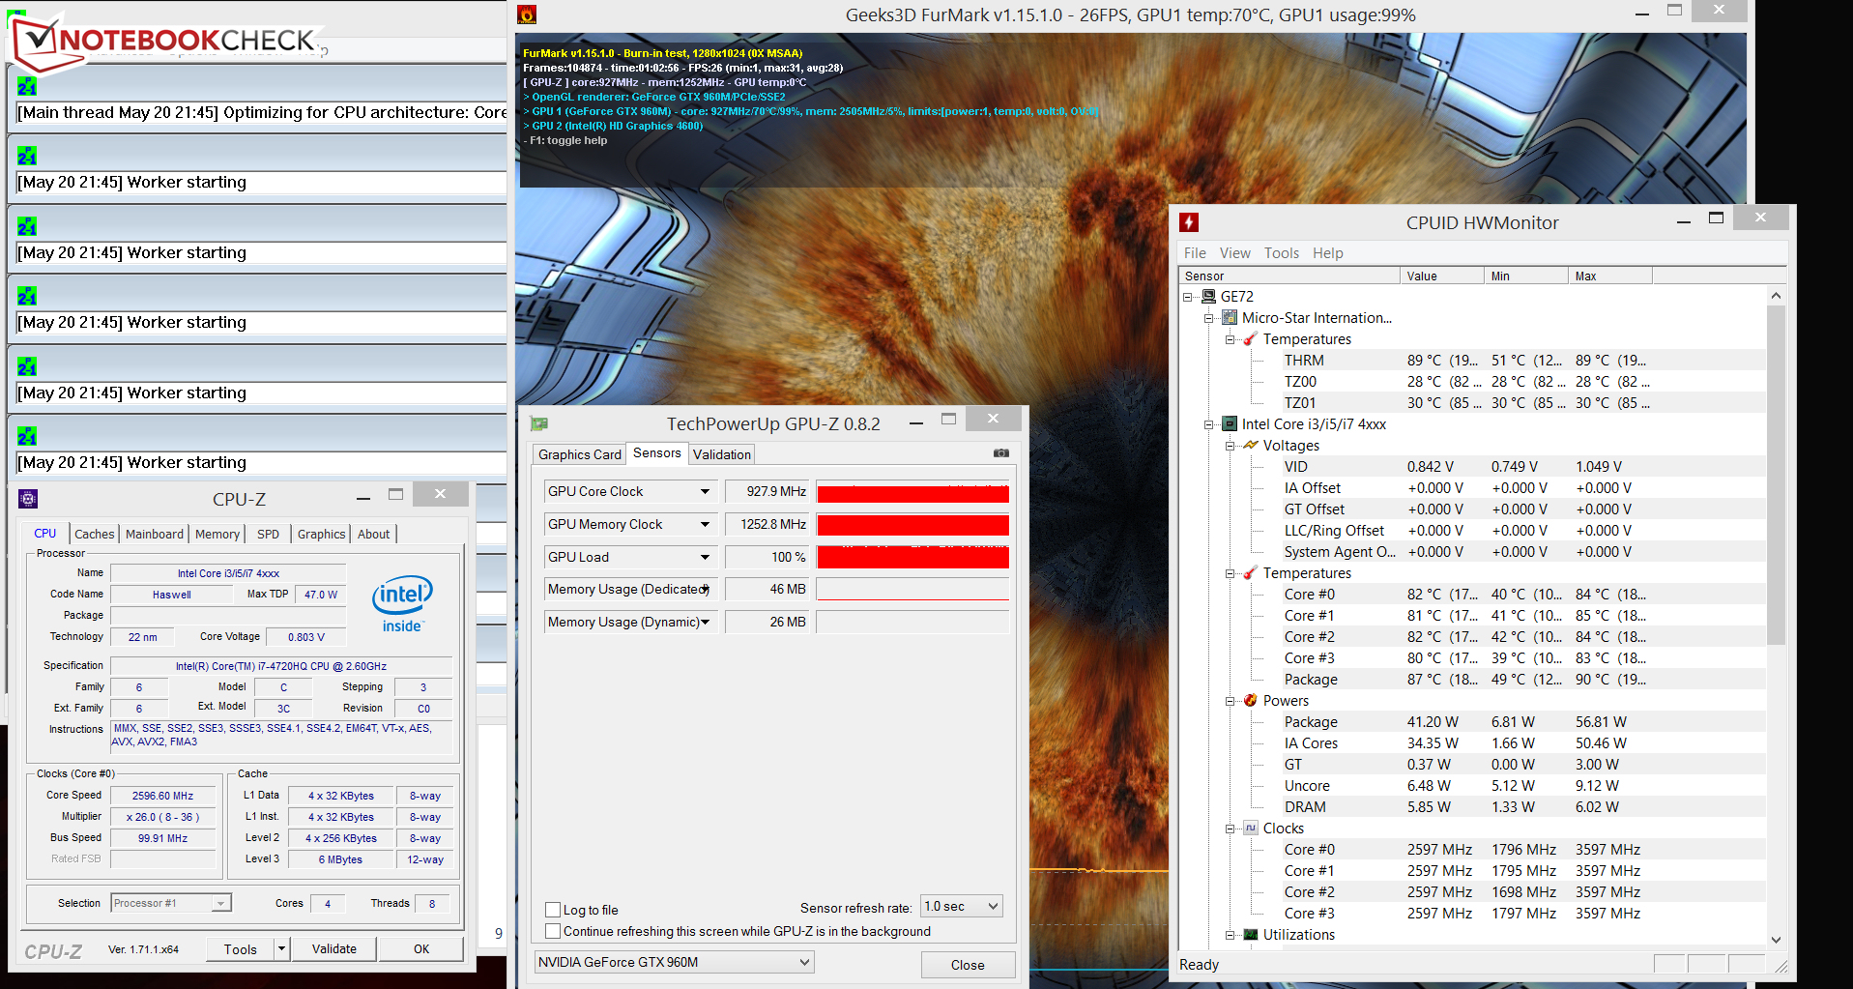This screenshot has height=989, width=1853.
Task: Switch to Caches tab in CPU-Z
Action: click(x=95, y=534)
